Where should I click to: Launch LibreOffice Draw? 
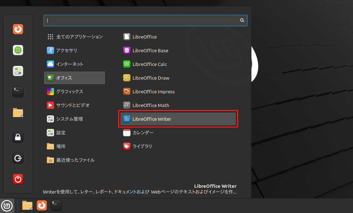[178, 78]
